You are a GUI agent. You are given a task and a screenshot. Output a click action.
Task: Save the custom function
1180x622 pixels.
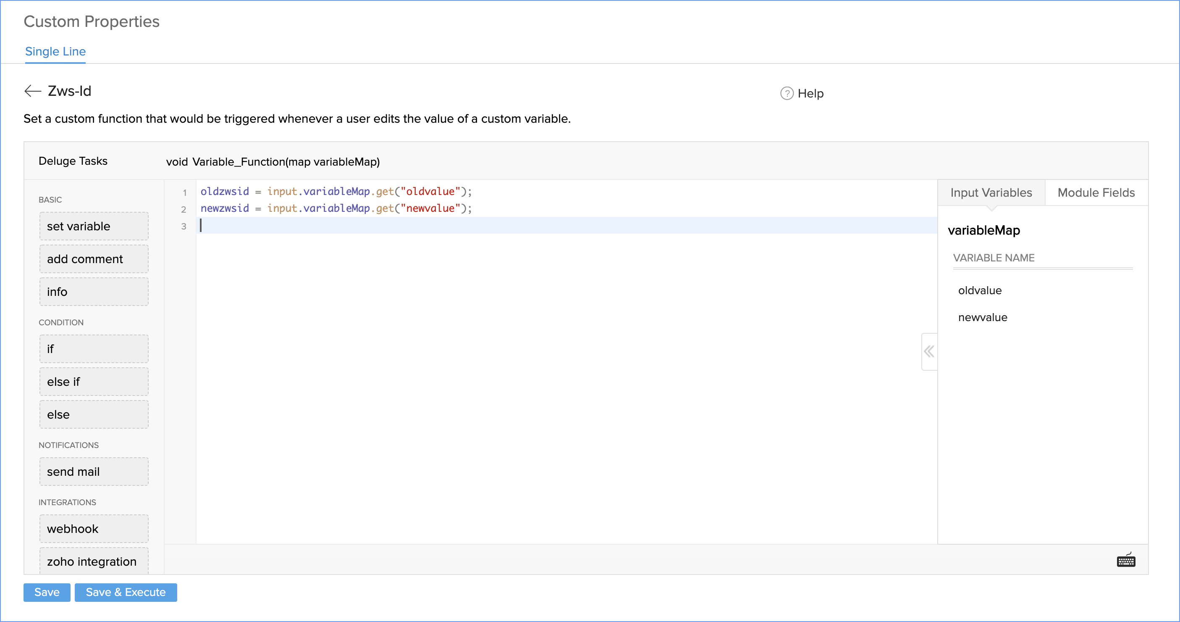46,592
